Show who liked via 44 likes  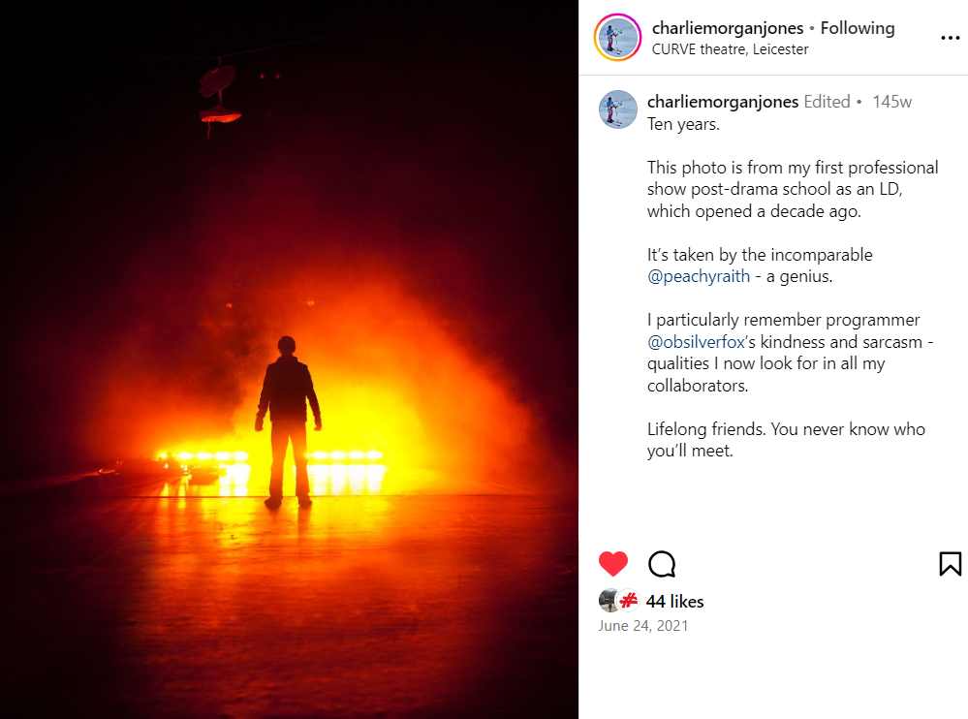click(x=674, y=602)
